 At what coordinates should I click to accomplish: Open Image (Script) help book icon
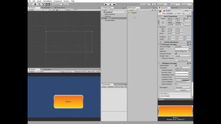point(188,44)
